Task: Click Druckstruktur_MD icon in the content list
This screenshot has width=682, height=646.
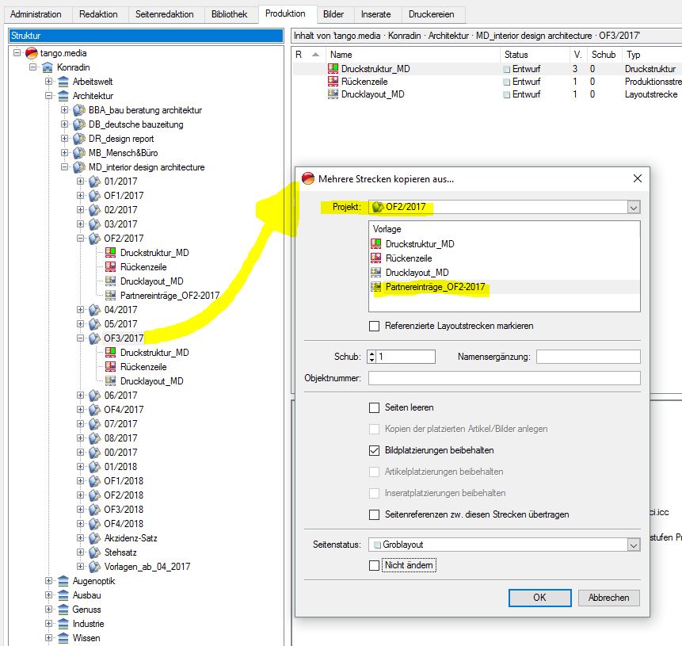Action: 333,69
